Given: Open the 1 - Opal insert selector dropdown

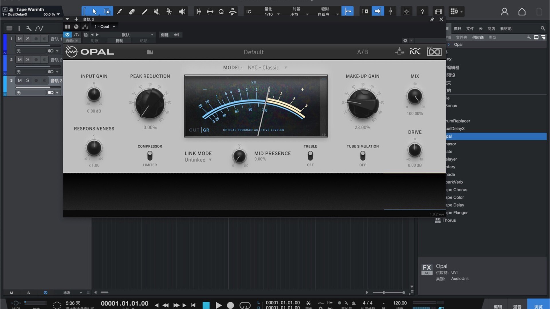Looking at the screenshot, I should pyautogui.click(x=105, y=27).
